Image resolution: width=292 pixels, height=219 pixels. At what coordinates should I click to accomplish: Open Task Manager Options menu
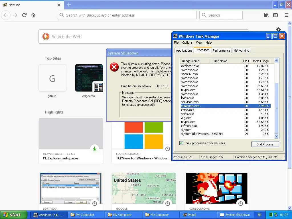coord(187,42)
